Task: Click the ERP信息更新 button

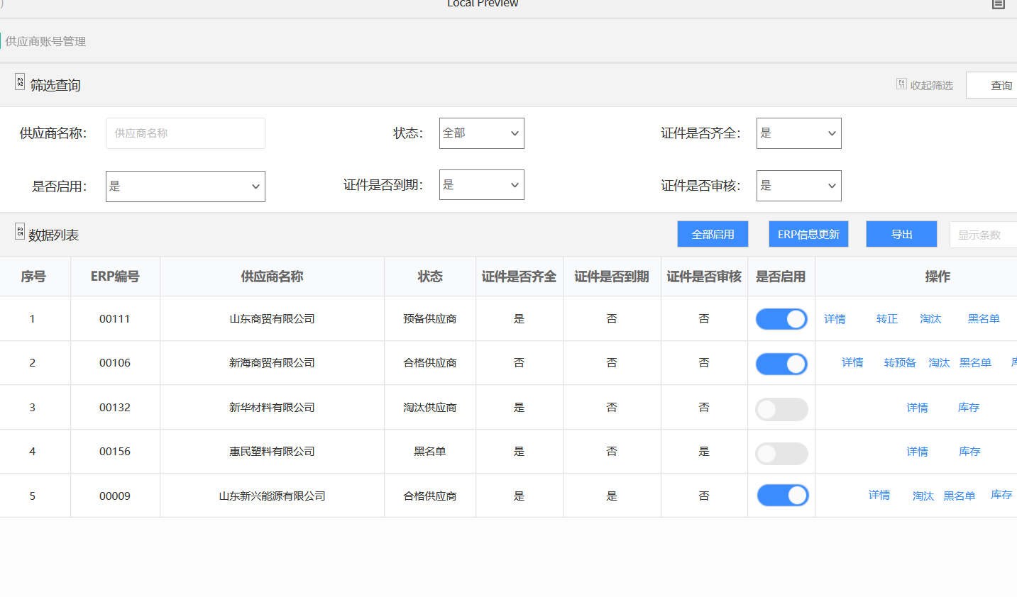Action: [808, 234]
